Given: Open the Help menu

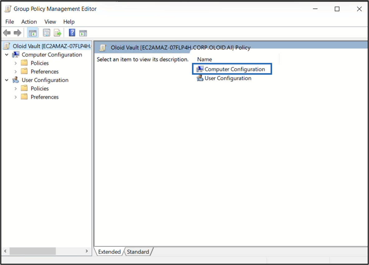Looking at the screenshot, I should click(x=69, y=21).
